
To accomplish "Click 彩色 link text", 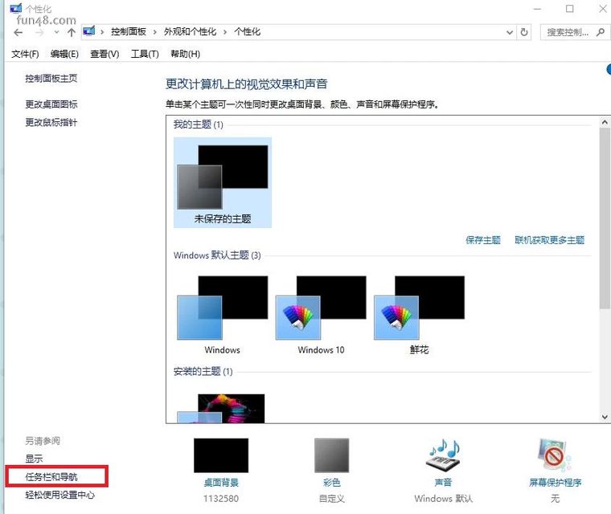I will [331, 483].
